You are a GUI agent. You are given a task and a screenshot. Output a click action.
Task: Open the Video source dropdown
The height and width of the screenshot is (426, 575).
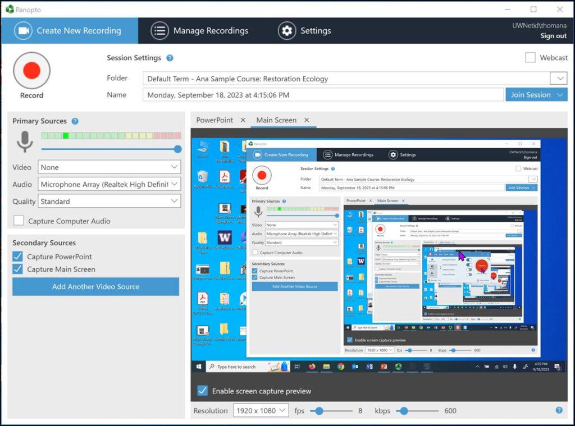(x=109, y=167)
